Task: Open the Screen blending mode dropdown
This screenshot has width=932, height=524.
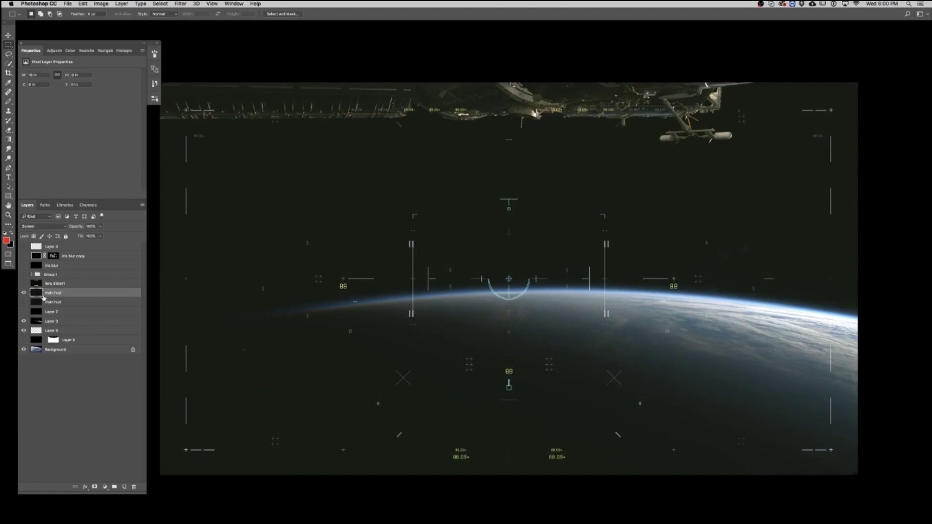Action: coord(44,226)
